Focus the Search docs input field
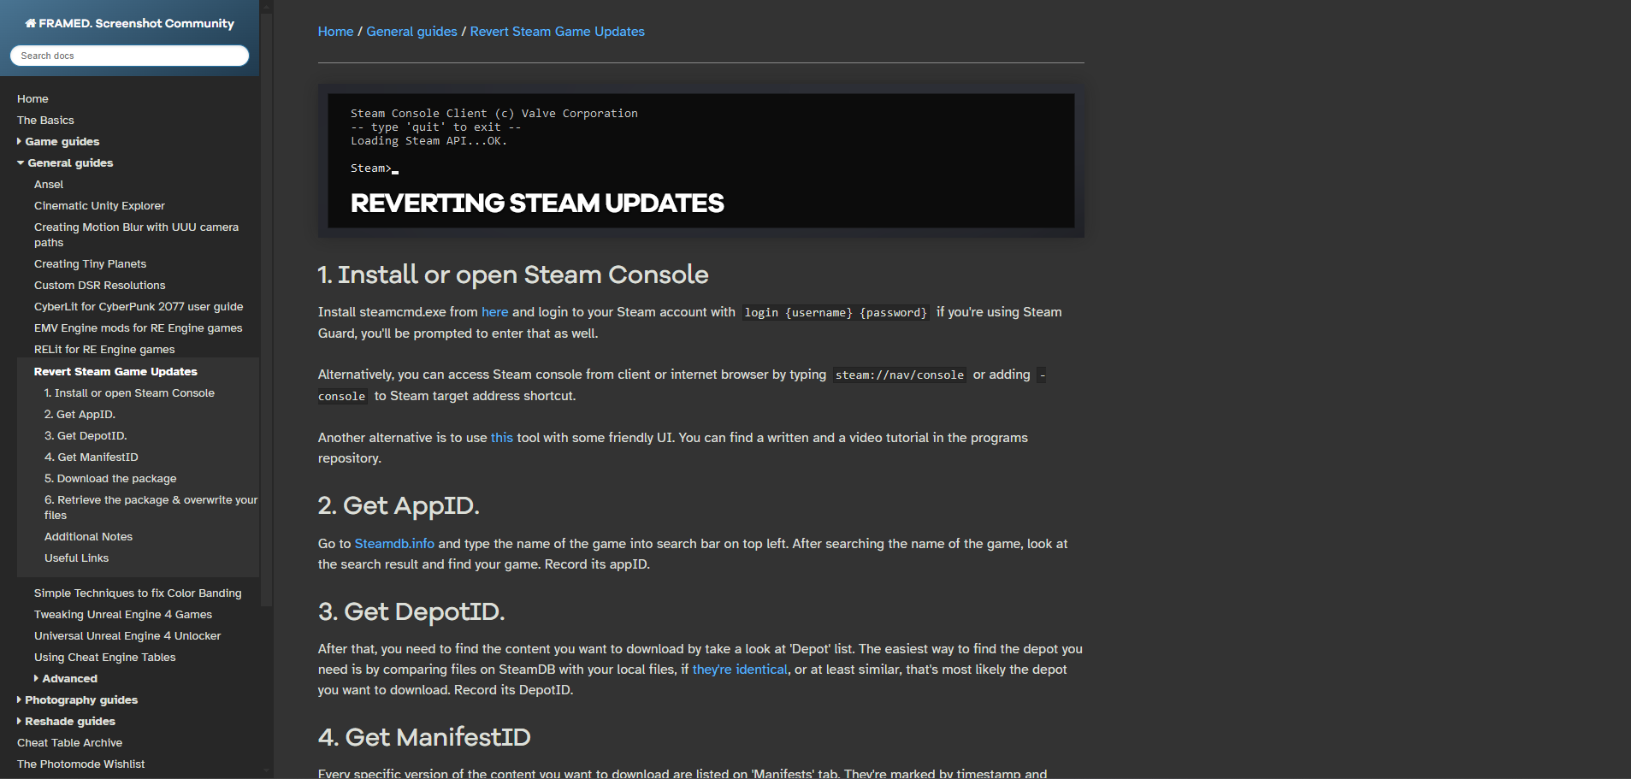The image size is (1631, 779). 129,56
